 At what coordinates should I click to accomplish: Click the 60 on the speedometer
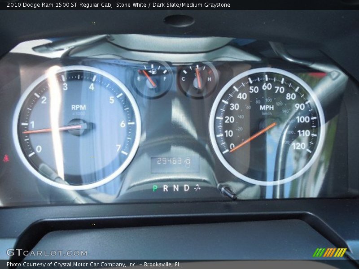click(267, 87)
